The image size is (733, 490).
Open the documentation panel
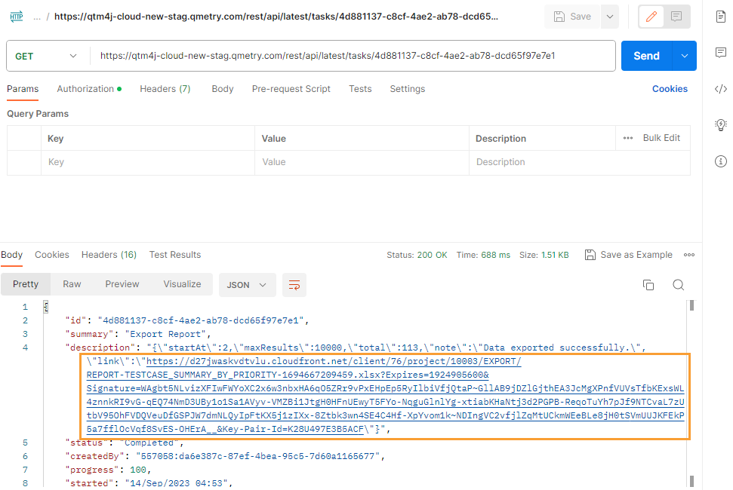pyautogui.click(x=721, y=16)
